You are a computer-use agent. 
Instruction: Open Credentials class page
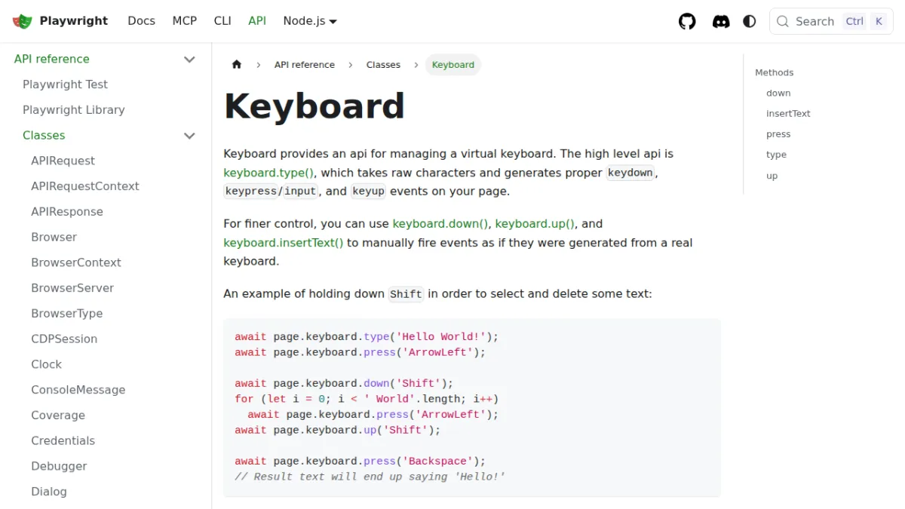point(63,440)
